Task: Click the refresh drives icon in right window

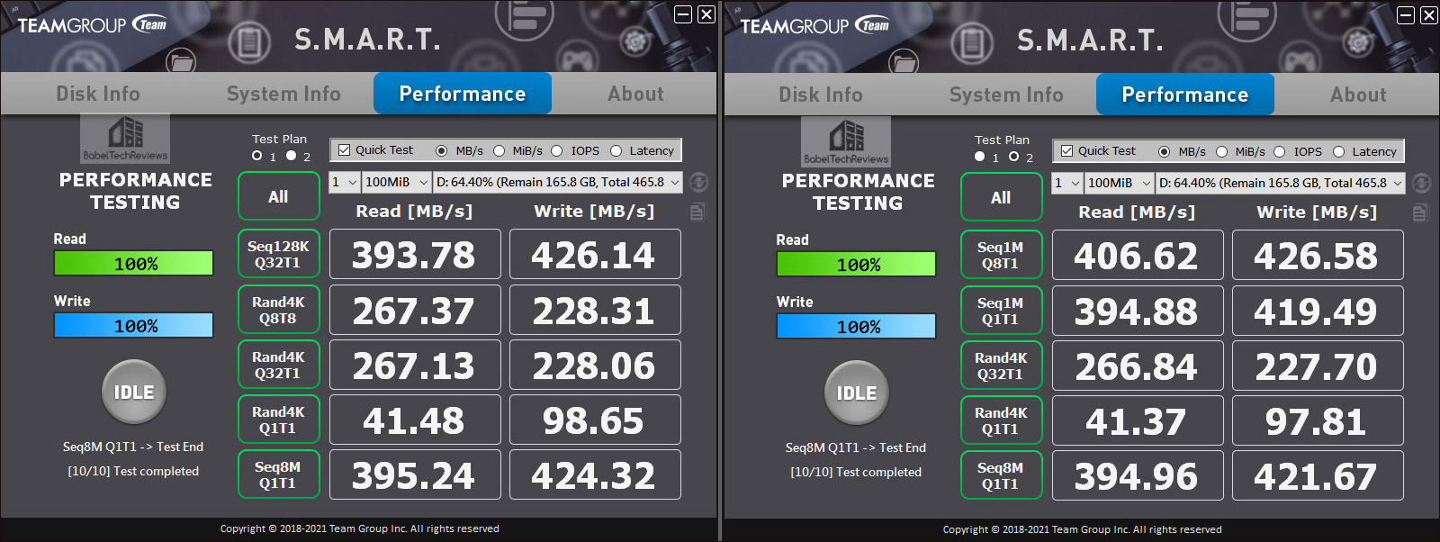Action: [x=1421, y=184]
